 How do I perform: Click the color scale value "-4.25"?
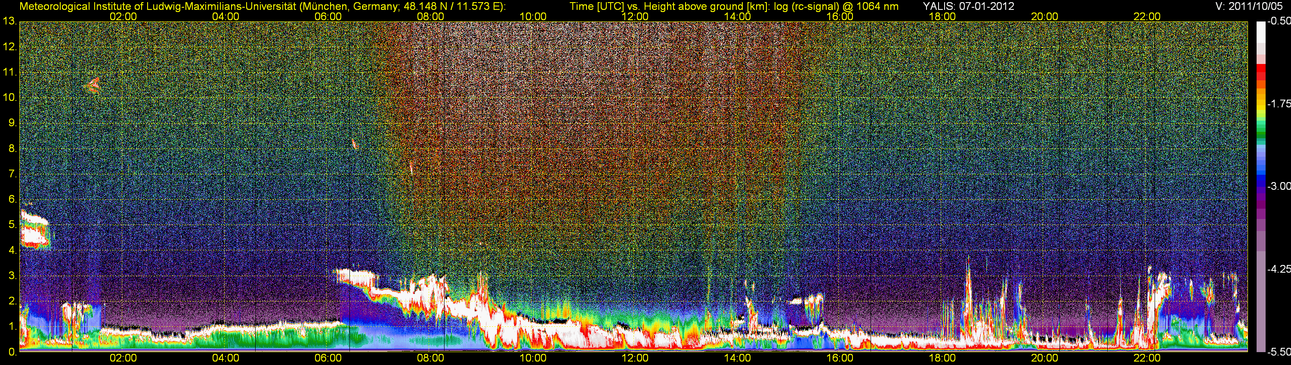(1279, 269)
